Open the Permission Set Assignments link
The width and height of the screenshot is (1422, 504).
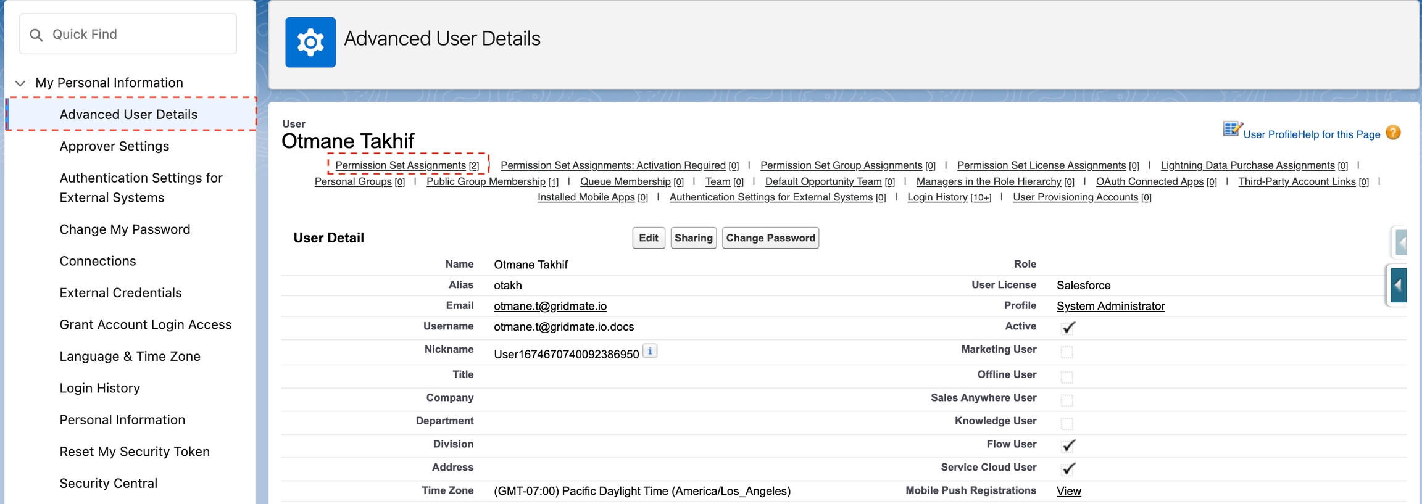coord(400,165)
